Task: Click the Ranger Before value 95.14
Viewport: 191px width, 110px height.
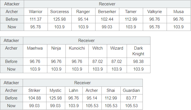Action: point(83,19)
